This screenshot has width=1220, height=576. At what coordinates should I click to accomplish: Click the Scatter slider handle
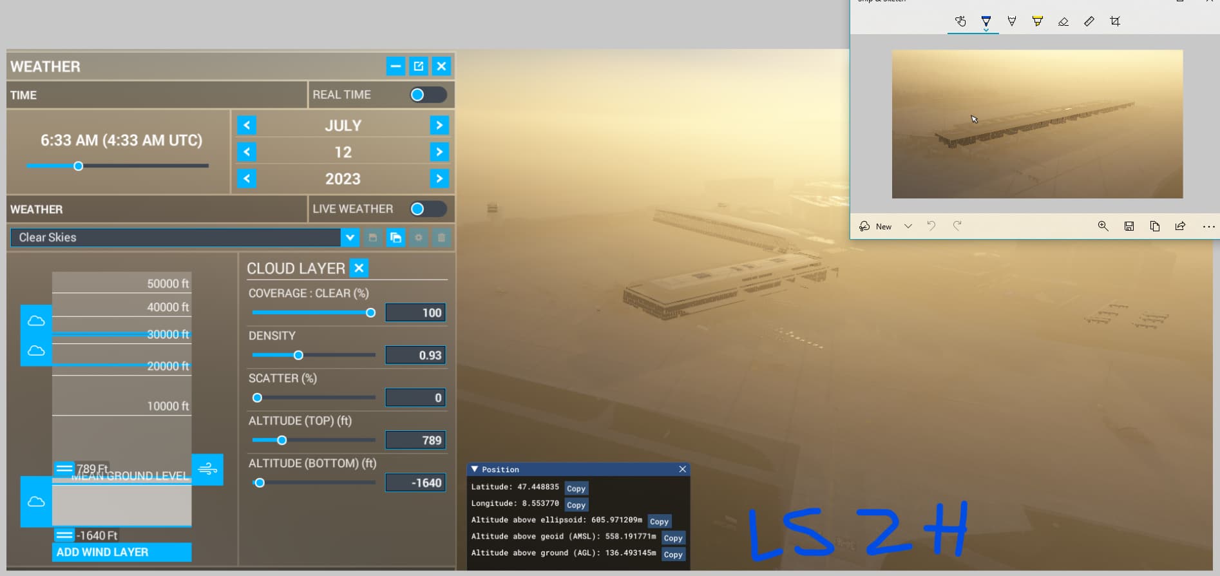click(x=257, y=398)
